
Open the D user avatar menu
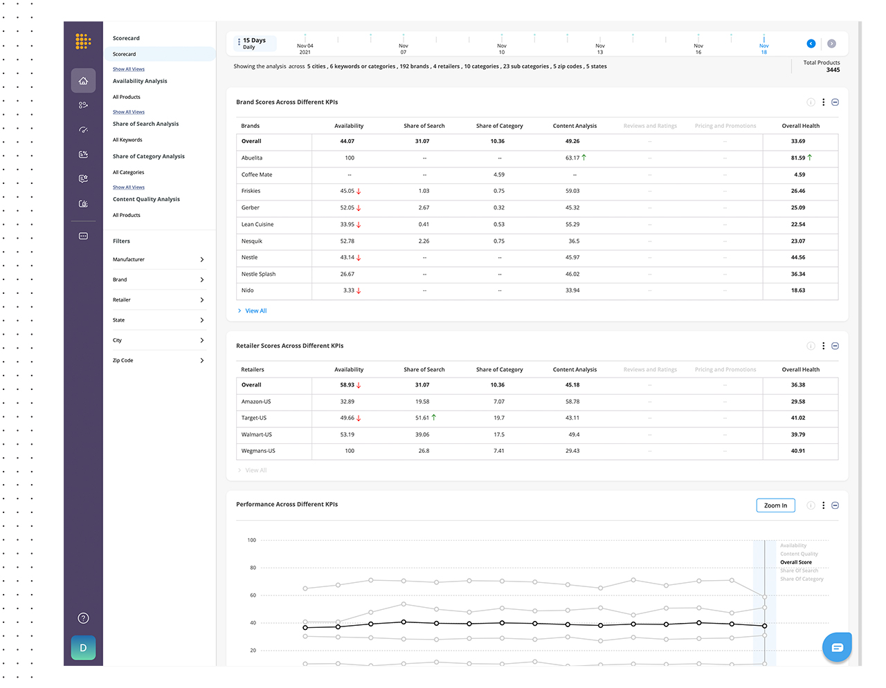point(83,648)
